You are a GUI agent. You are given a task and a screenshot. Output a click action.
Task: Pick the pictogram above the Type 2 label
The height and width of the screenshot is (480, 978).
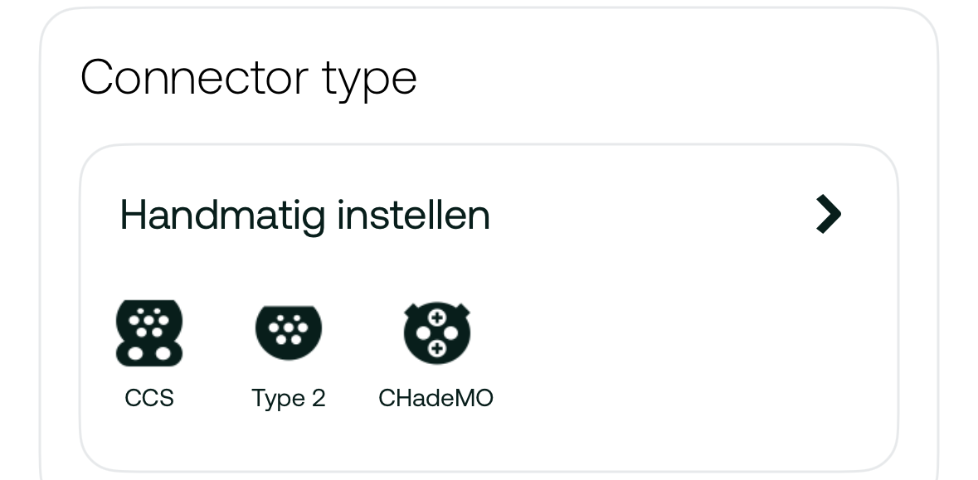pyautogui.click(x=288, y=332)
